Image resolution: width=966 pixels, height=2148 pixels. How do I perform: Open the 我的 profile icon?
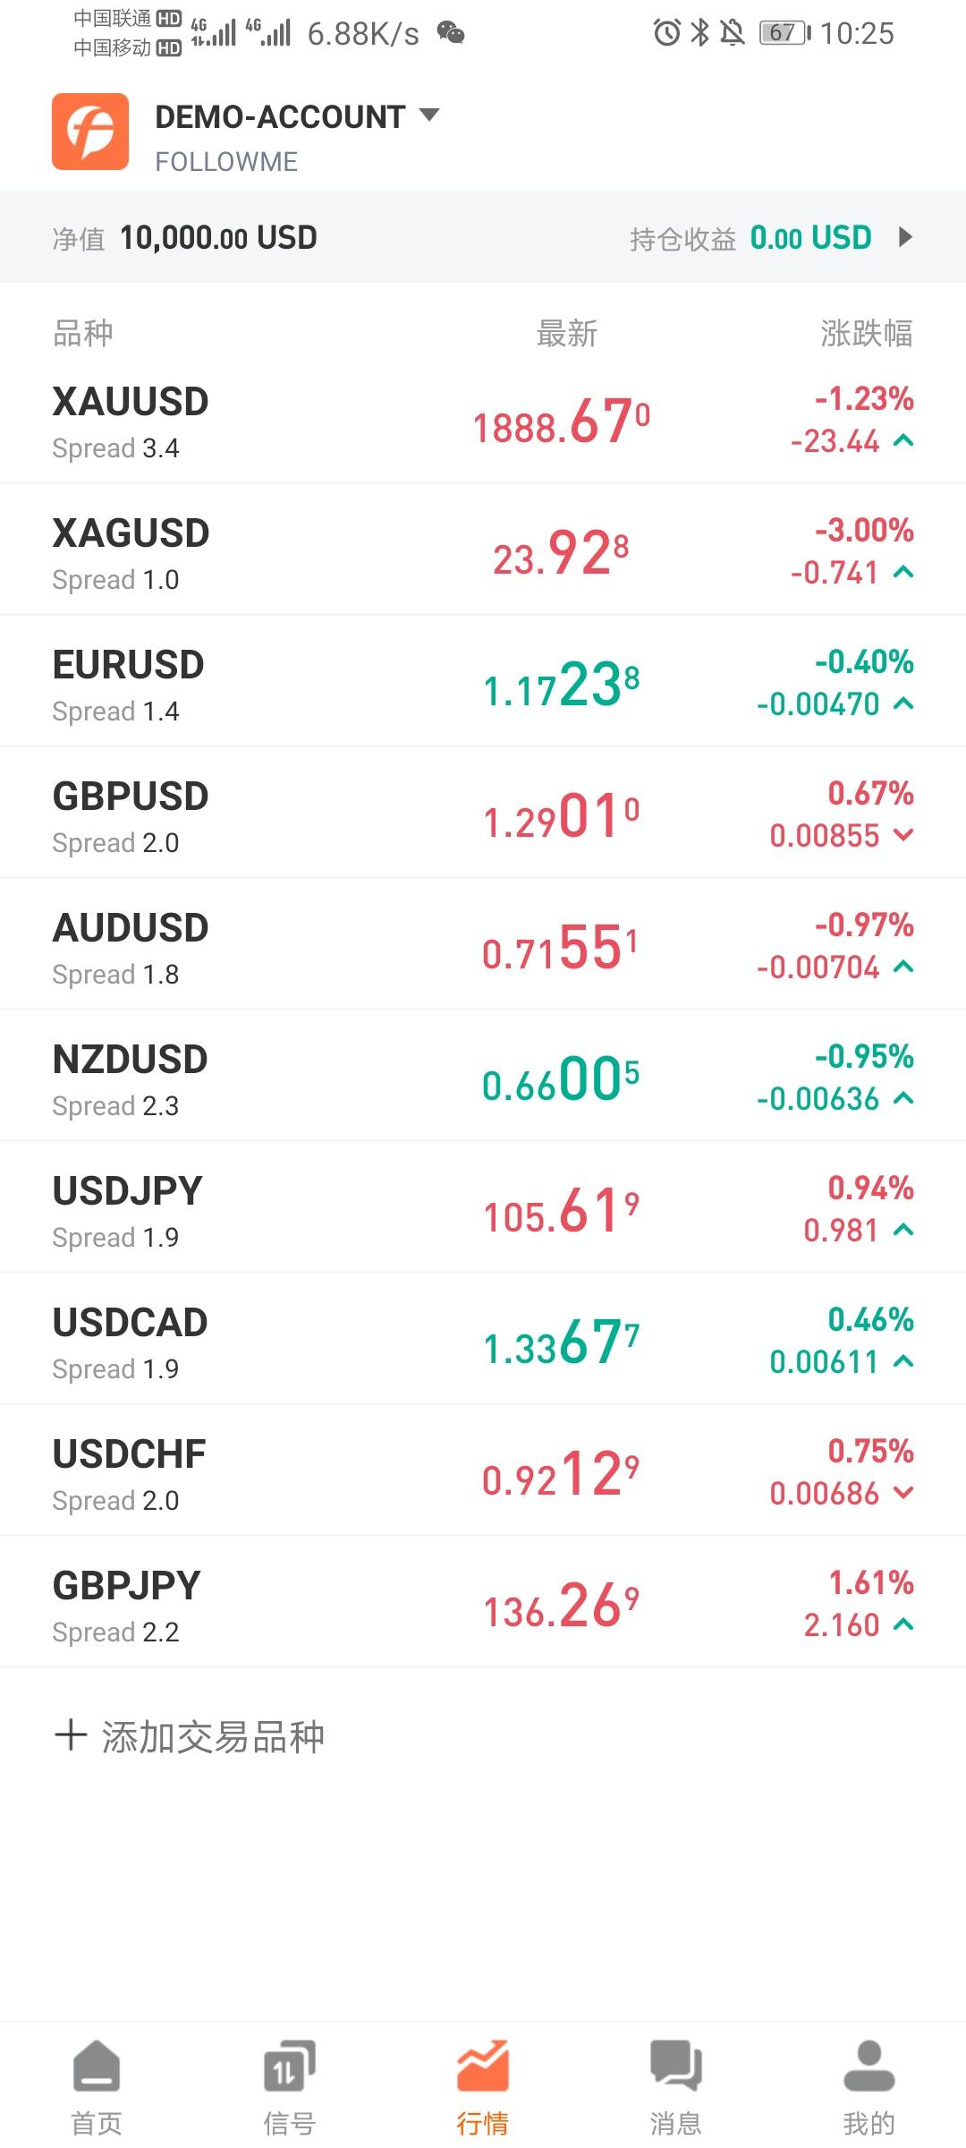pyautogui.click(x=869, y=2066)
